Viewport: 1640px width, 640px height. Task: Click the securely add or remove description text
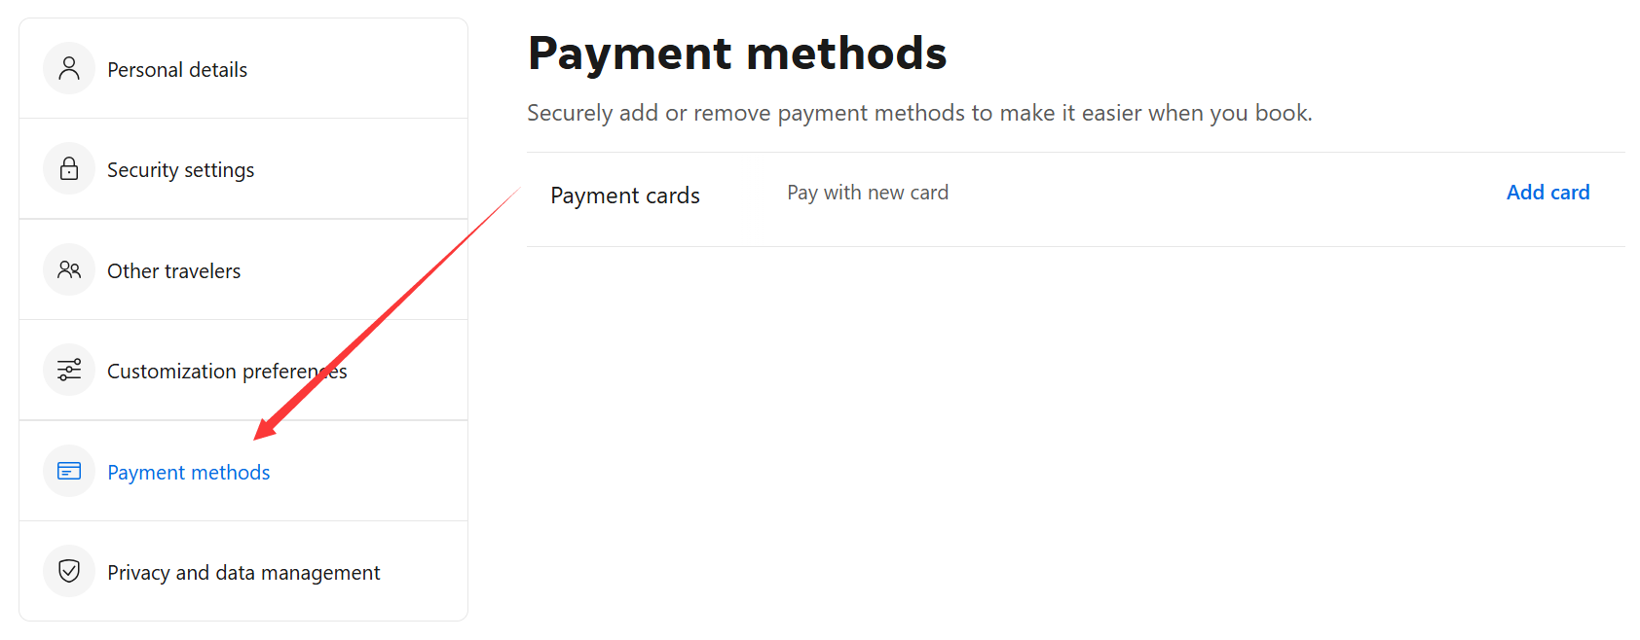click(x=919, y=113)
